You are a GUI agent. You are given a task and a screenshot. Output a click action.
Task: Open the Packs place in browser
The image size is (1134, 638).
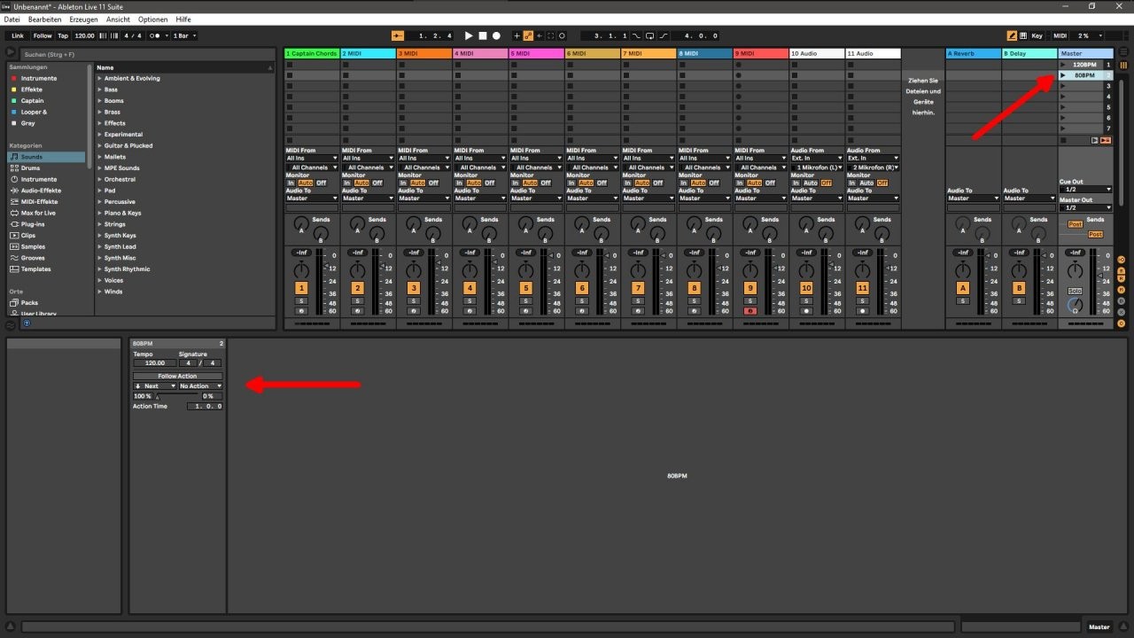point(29,302)
